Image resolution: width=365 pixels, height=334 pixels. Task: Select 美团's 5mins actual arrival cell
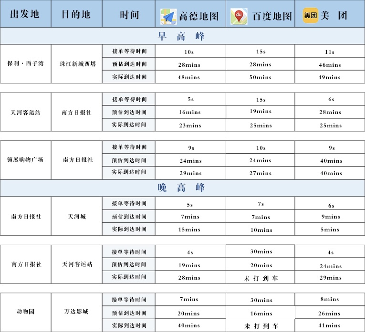330,230
